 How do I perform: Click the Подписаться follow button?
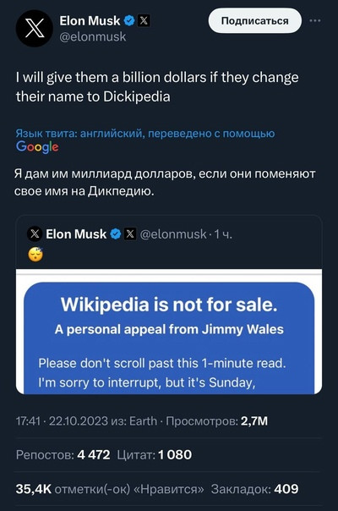point(255,21)
